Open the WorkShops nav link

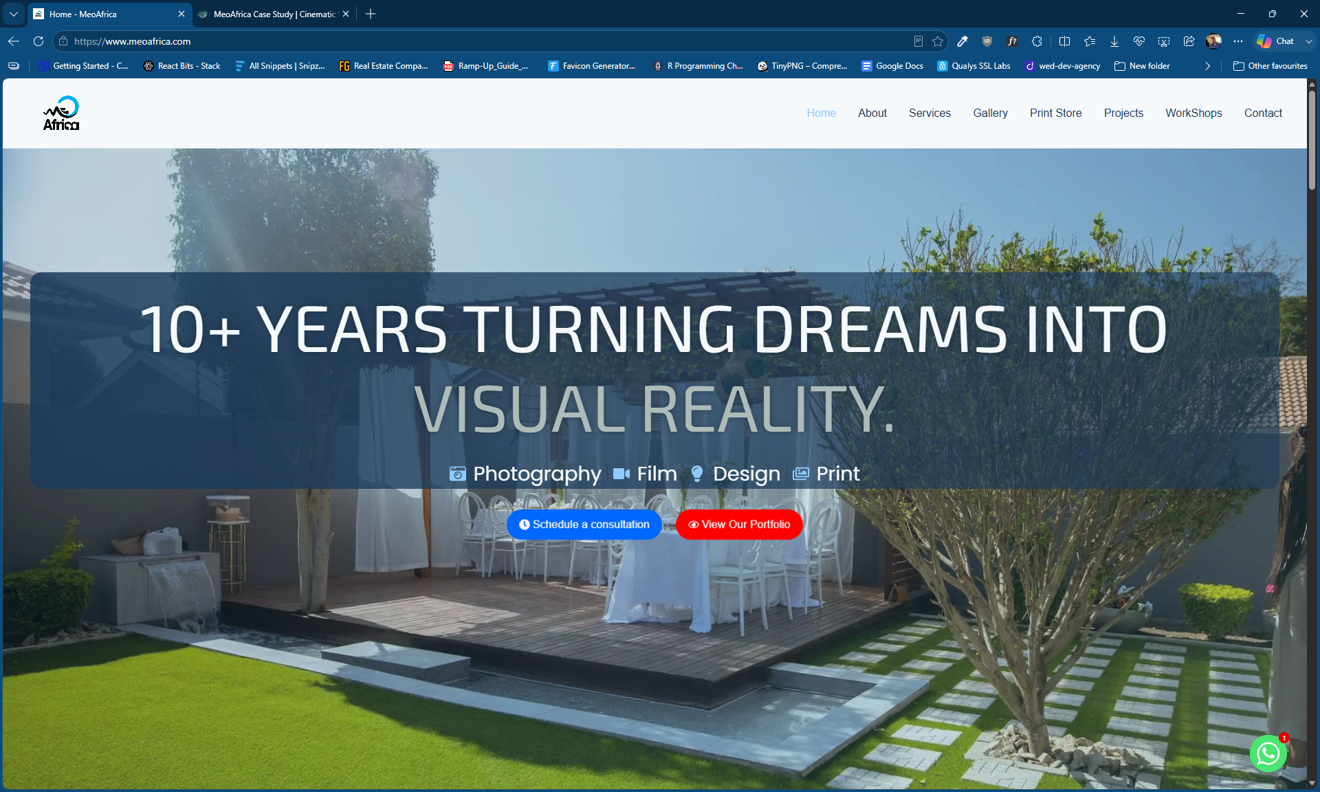tap(1193, 113)
